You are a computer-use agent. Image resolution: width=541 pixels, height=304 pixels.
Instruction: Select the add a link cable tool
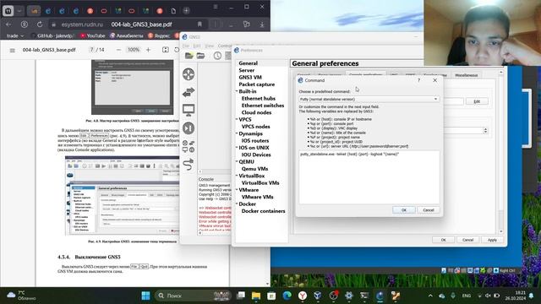189,164
